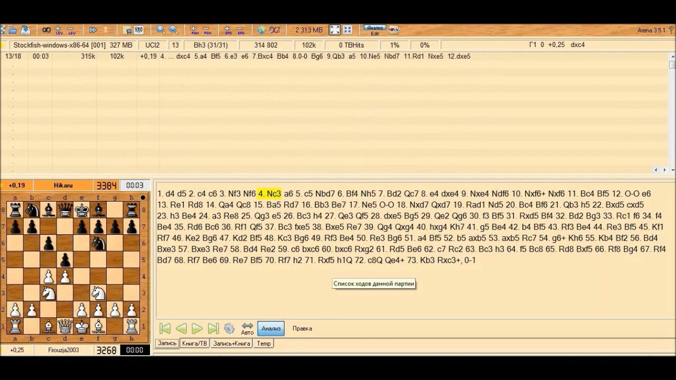Click the UCI2 engine protocol cell
Image resolution: width=676 pixels, height=380 pixels.
tap(153, 45)
